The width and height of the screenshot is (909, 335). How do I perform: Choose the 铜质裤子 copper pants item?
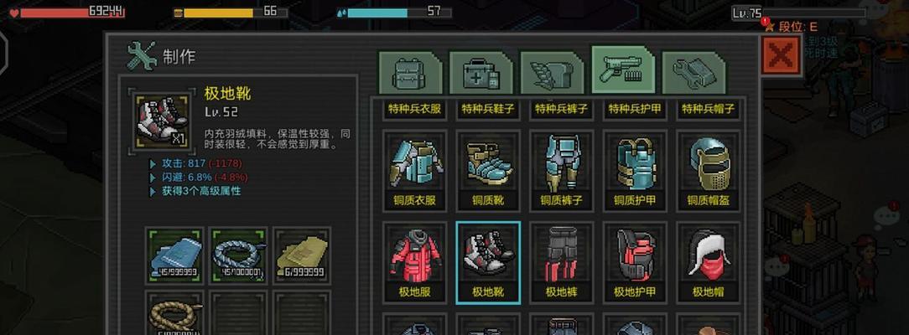[561, 171]
